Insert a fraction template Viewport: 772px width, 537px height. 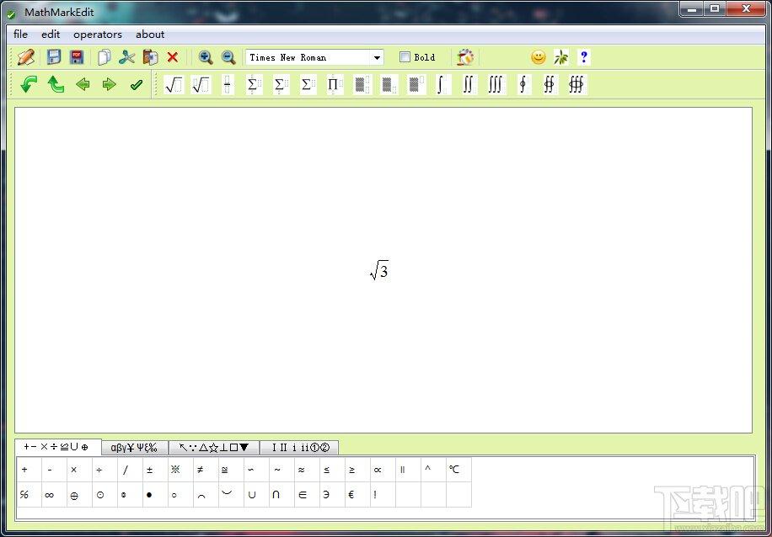pyautogui.click(x=227, y=84)
